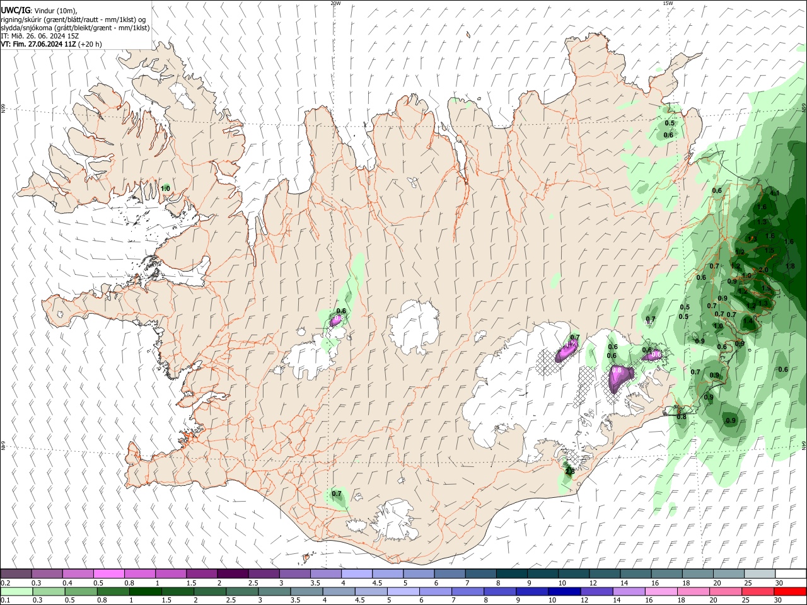Select the 2.8 rainfall value on the south coast
Image resolution: width=807 pixels, height=605 pixels.
coord(570,471)
